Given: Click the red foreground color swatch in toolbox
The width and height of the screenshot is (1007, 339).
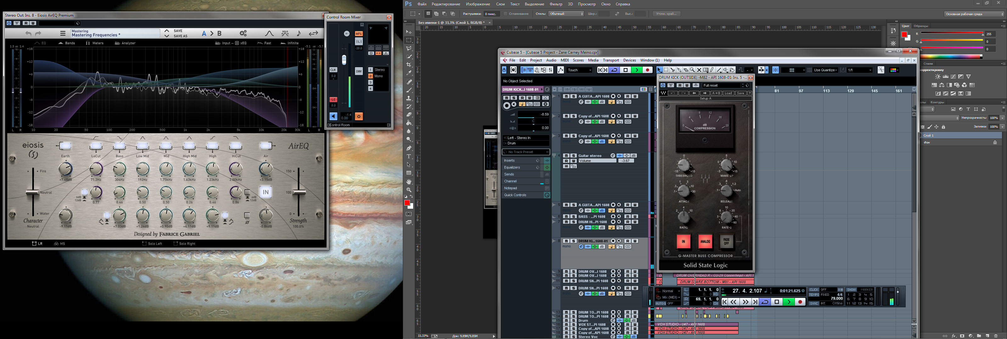Looking at the screenshot, I should 407,203.
